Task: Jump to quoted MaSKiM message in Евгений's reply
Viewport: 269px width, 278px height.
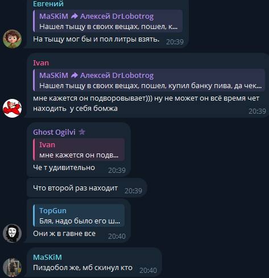Action: (x=107, y=21)
